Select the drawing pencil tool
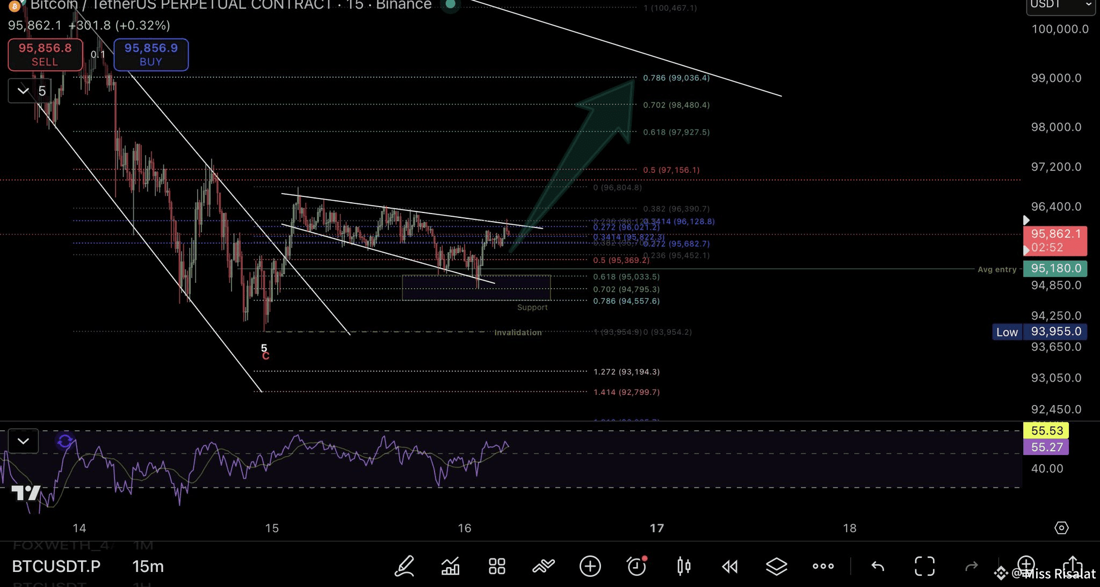1100x587 pixels. [404, 566]
